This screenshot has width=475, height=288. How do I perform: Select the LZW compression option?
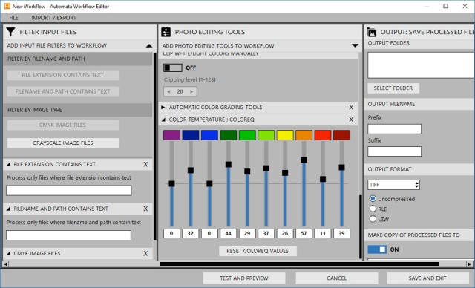point(373,219)
